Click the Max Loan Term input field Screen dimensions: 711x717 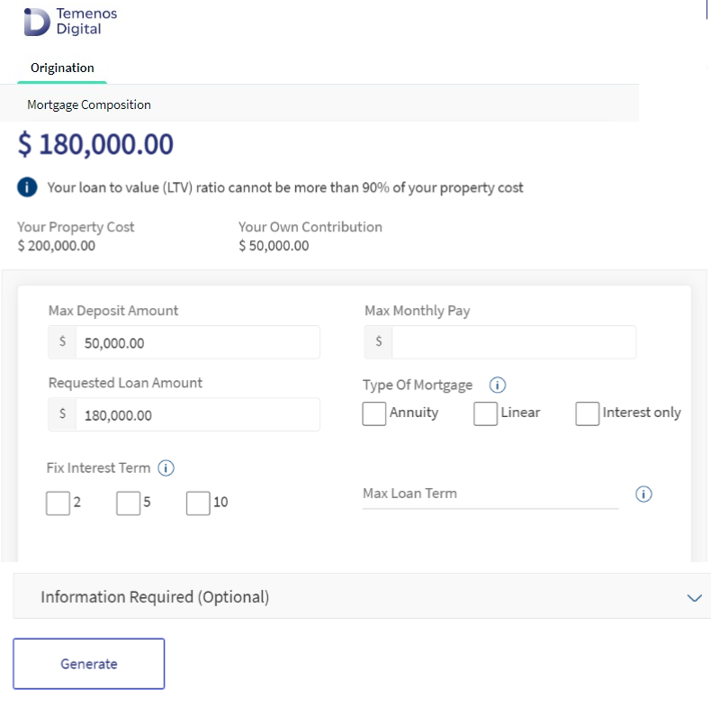490,494
